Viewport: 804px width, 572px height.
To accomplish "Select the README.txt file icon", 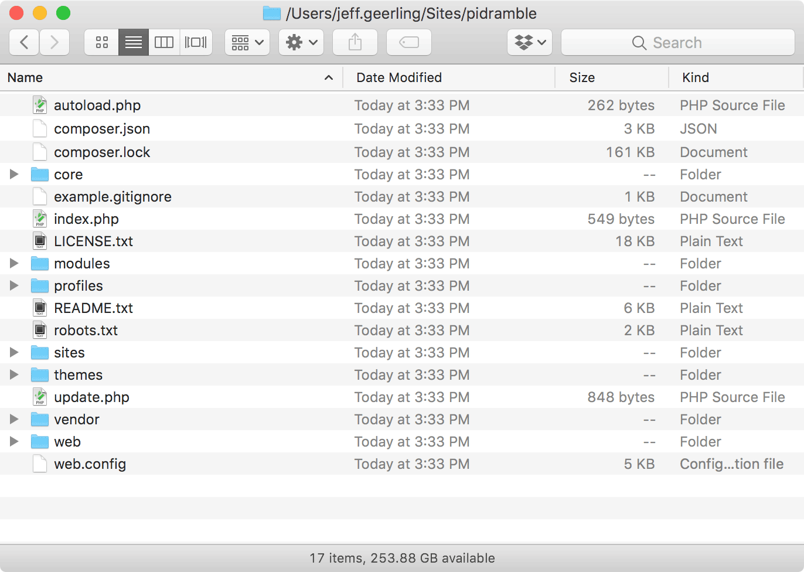I will (x=40, y=308).
